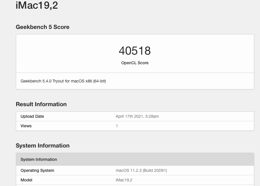The width and height of the screenshot is (260, 186).
Task: Click the 'macOS x86 (64-bit)' platform text
Action: tap(88, 81)
